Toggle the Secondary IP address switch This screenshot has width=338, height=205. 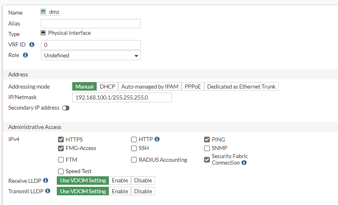[66, 108]
